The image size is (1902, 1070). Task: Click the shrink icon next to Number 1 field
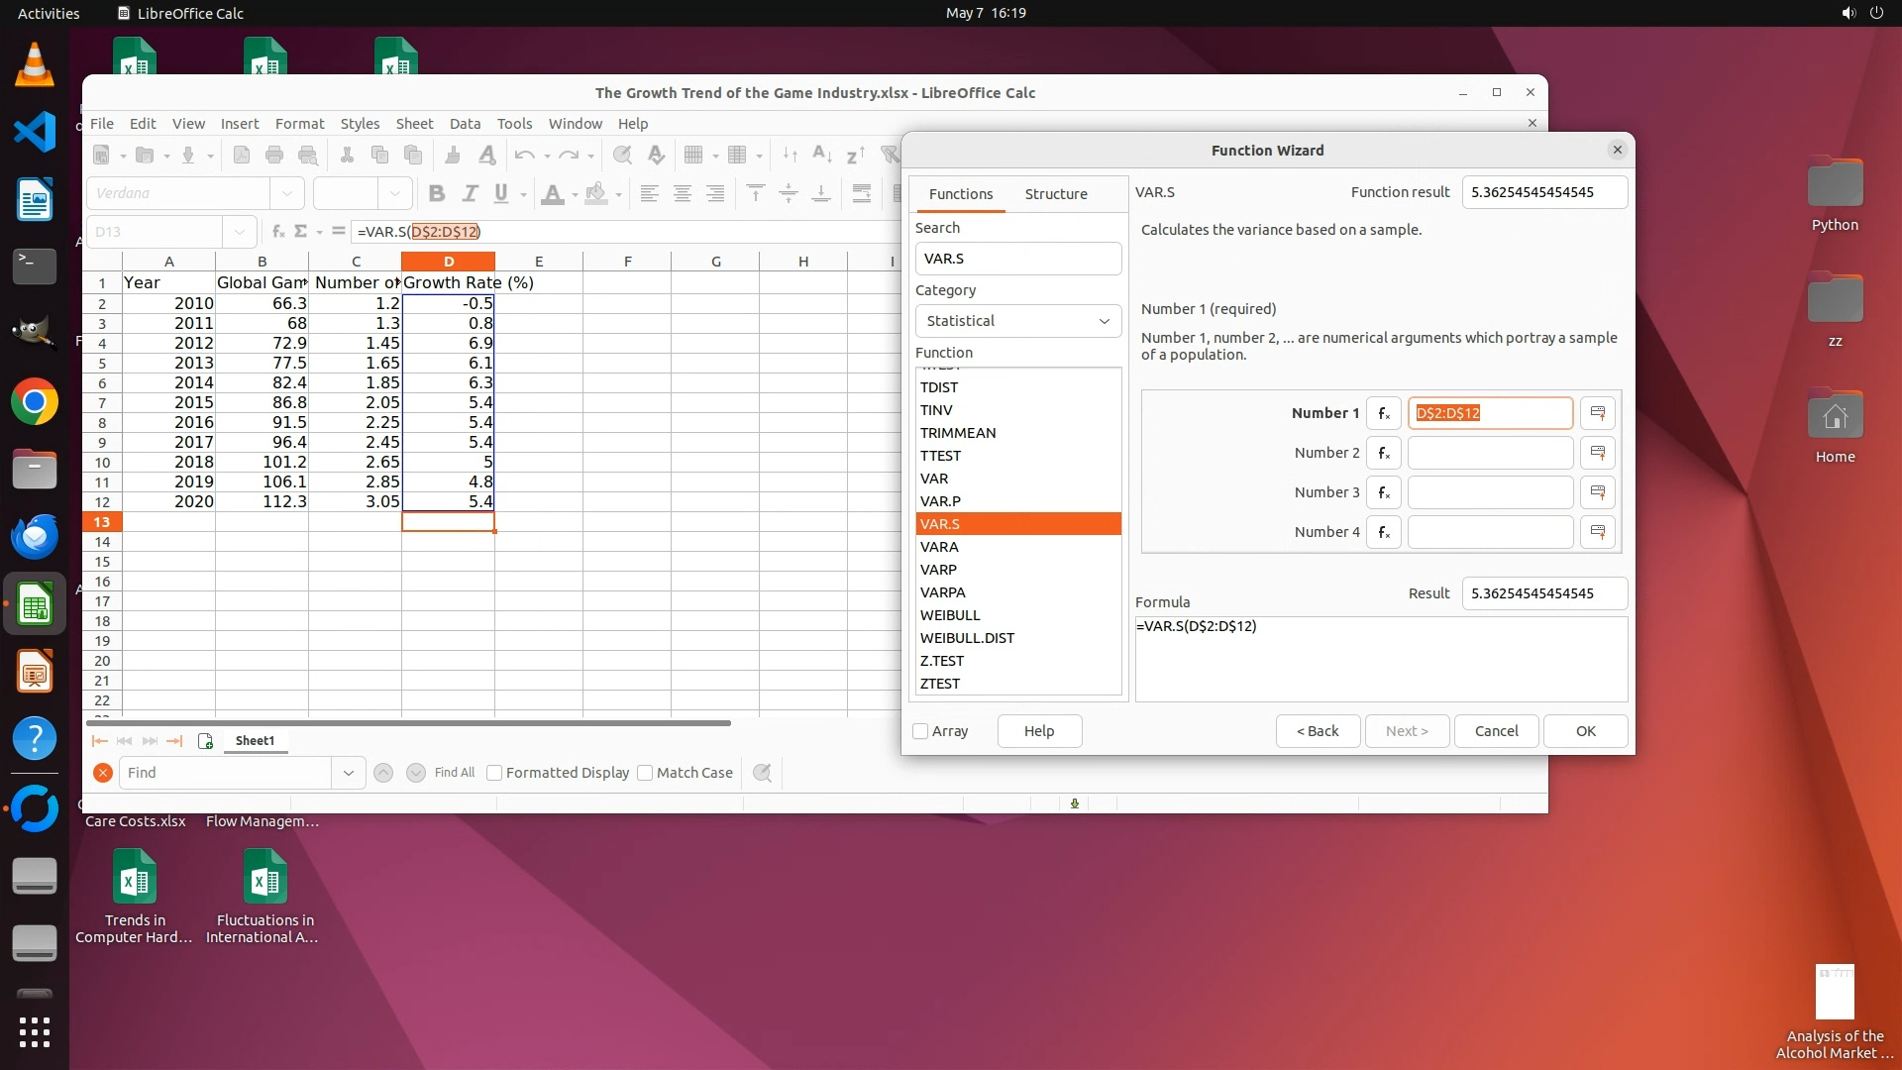click(x=1597, y=413)
